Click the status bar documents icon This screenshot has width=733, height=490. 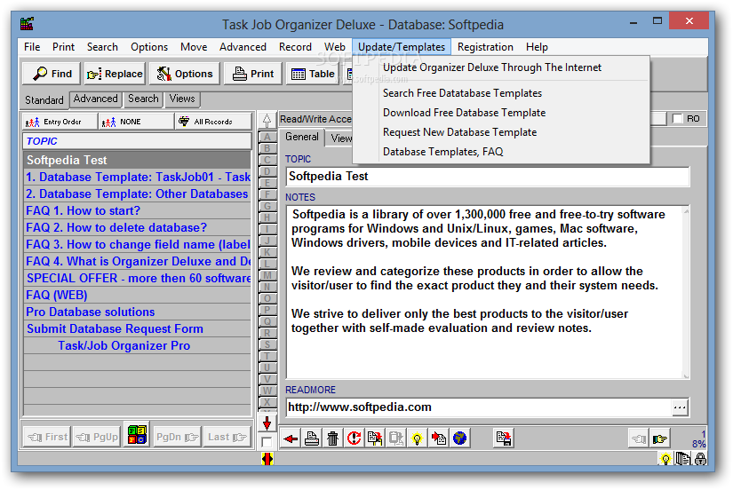click(683, 459)
